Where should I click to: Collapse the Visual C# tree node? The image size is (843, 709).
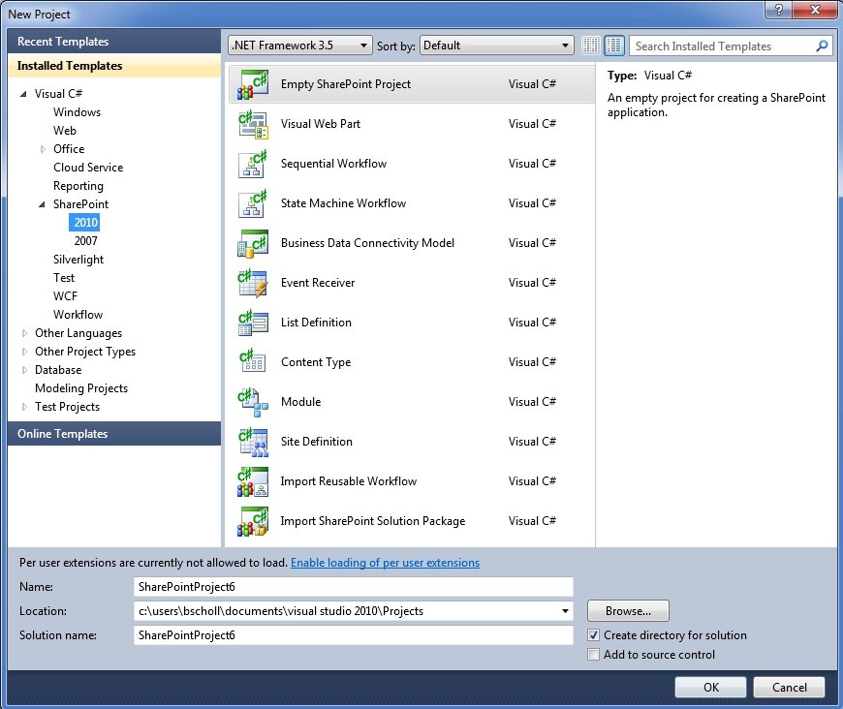tap(23, 94)
